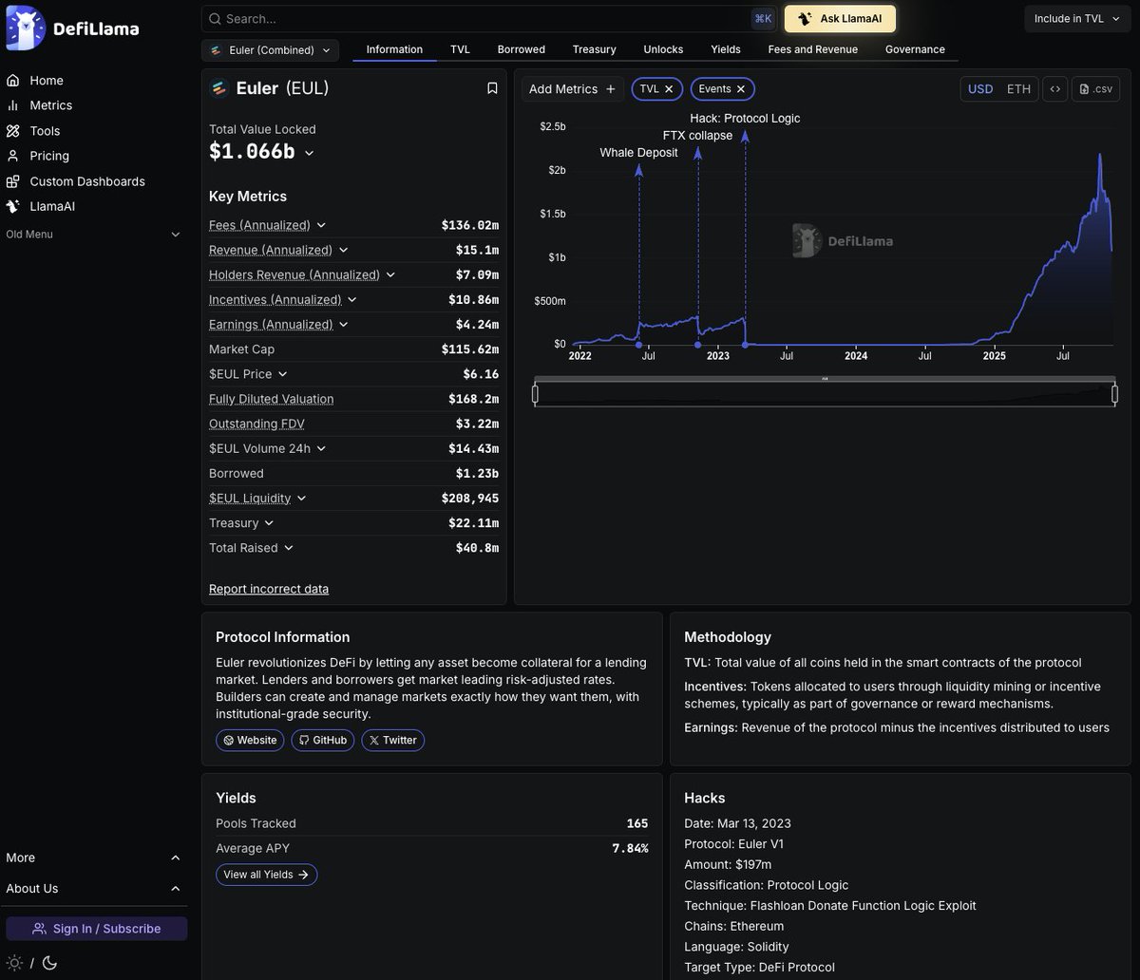Screen dimensions: 1140x980
Task: Open the GitHub link
Action: coord(323,741)
